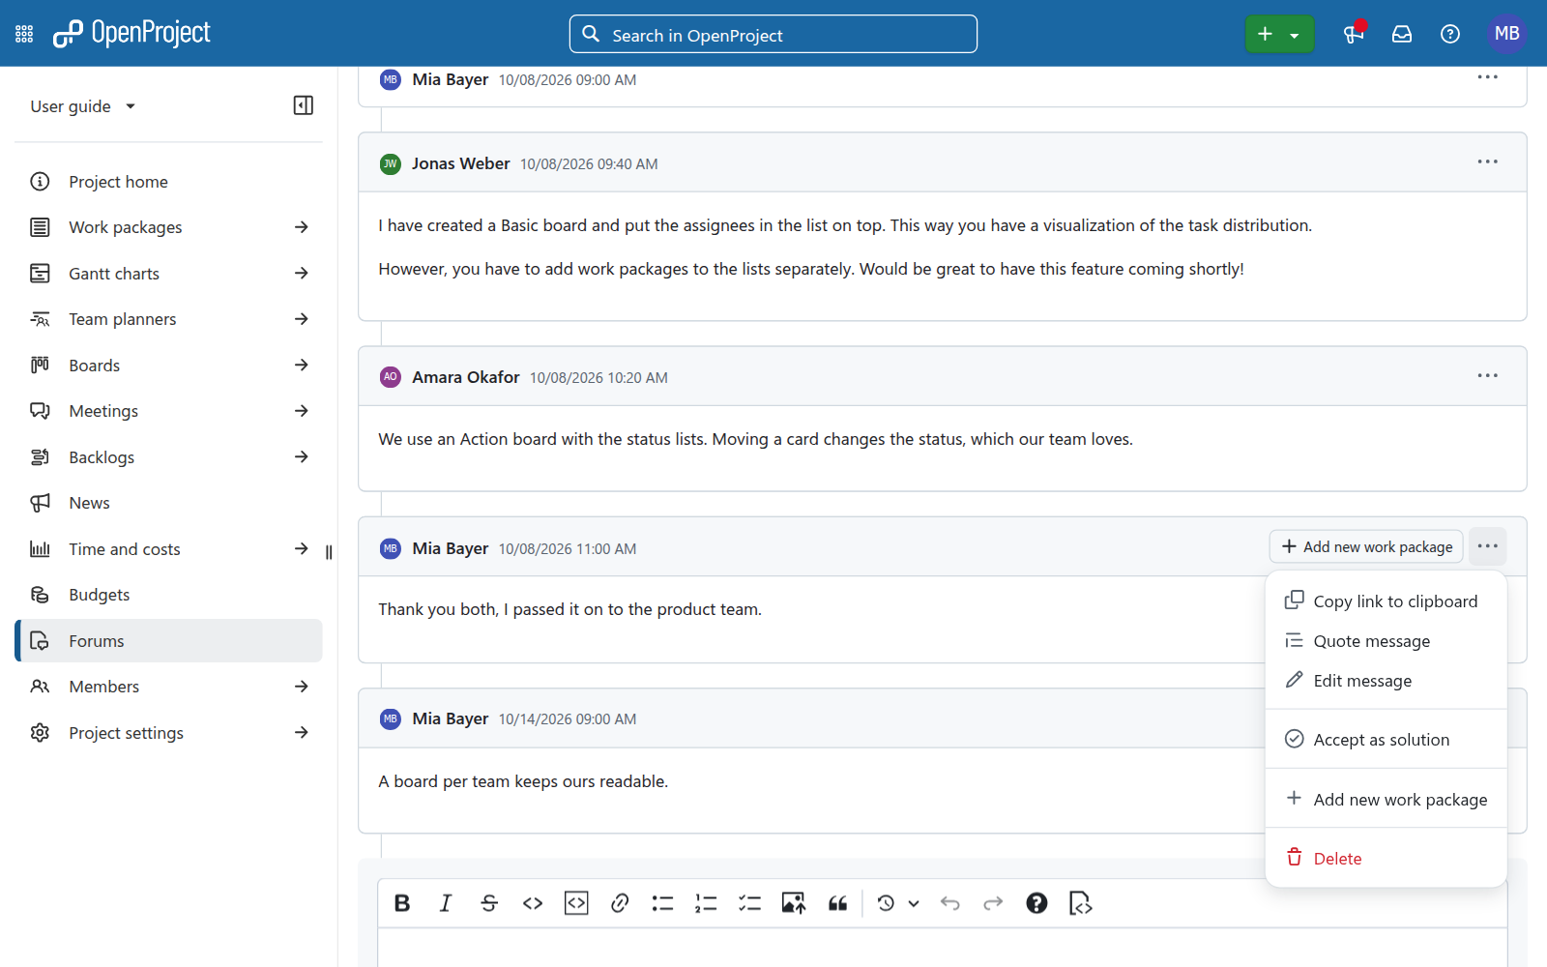Expand the Team planners submenu arrow
This screenshot has width=1547, height=967.
coord(302,319)
